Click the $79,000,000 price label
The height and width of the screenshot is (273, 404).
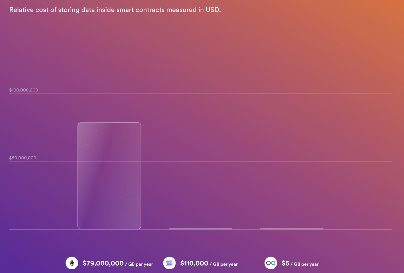click(103, 263)
